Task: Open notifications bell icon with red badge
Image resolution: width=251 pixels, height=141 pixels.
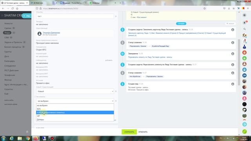Action: (245, 23)
